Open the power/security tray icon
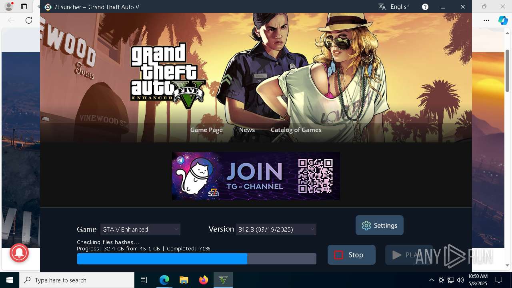 pyautogui.click(x=441, y=280)
